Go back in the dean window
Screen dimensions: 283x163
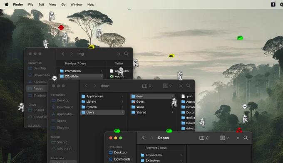tap(86, 86)
